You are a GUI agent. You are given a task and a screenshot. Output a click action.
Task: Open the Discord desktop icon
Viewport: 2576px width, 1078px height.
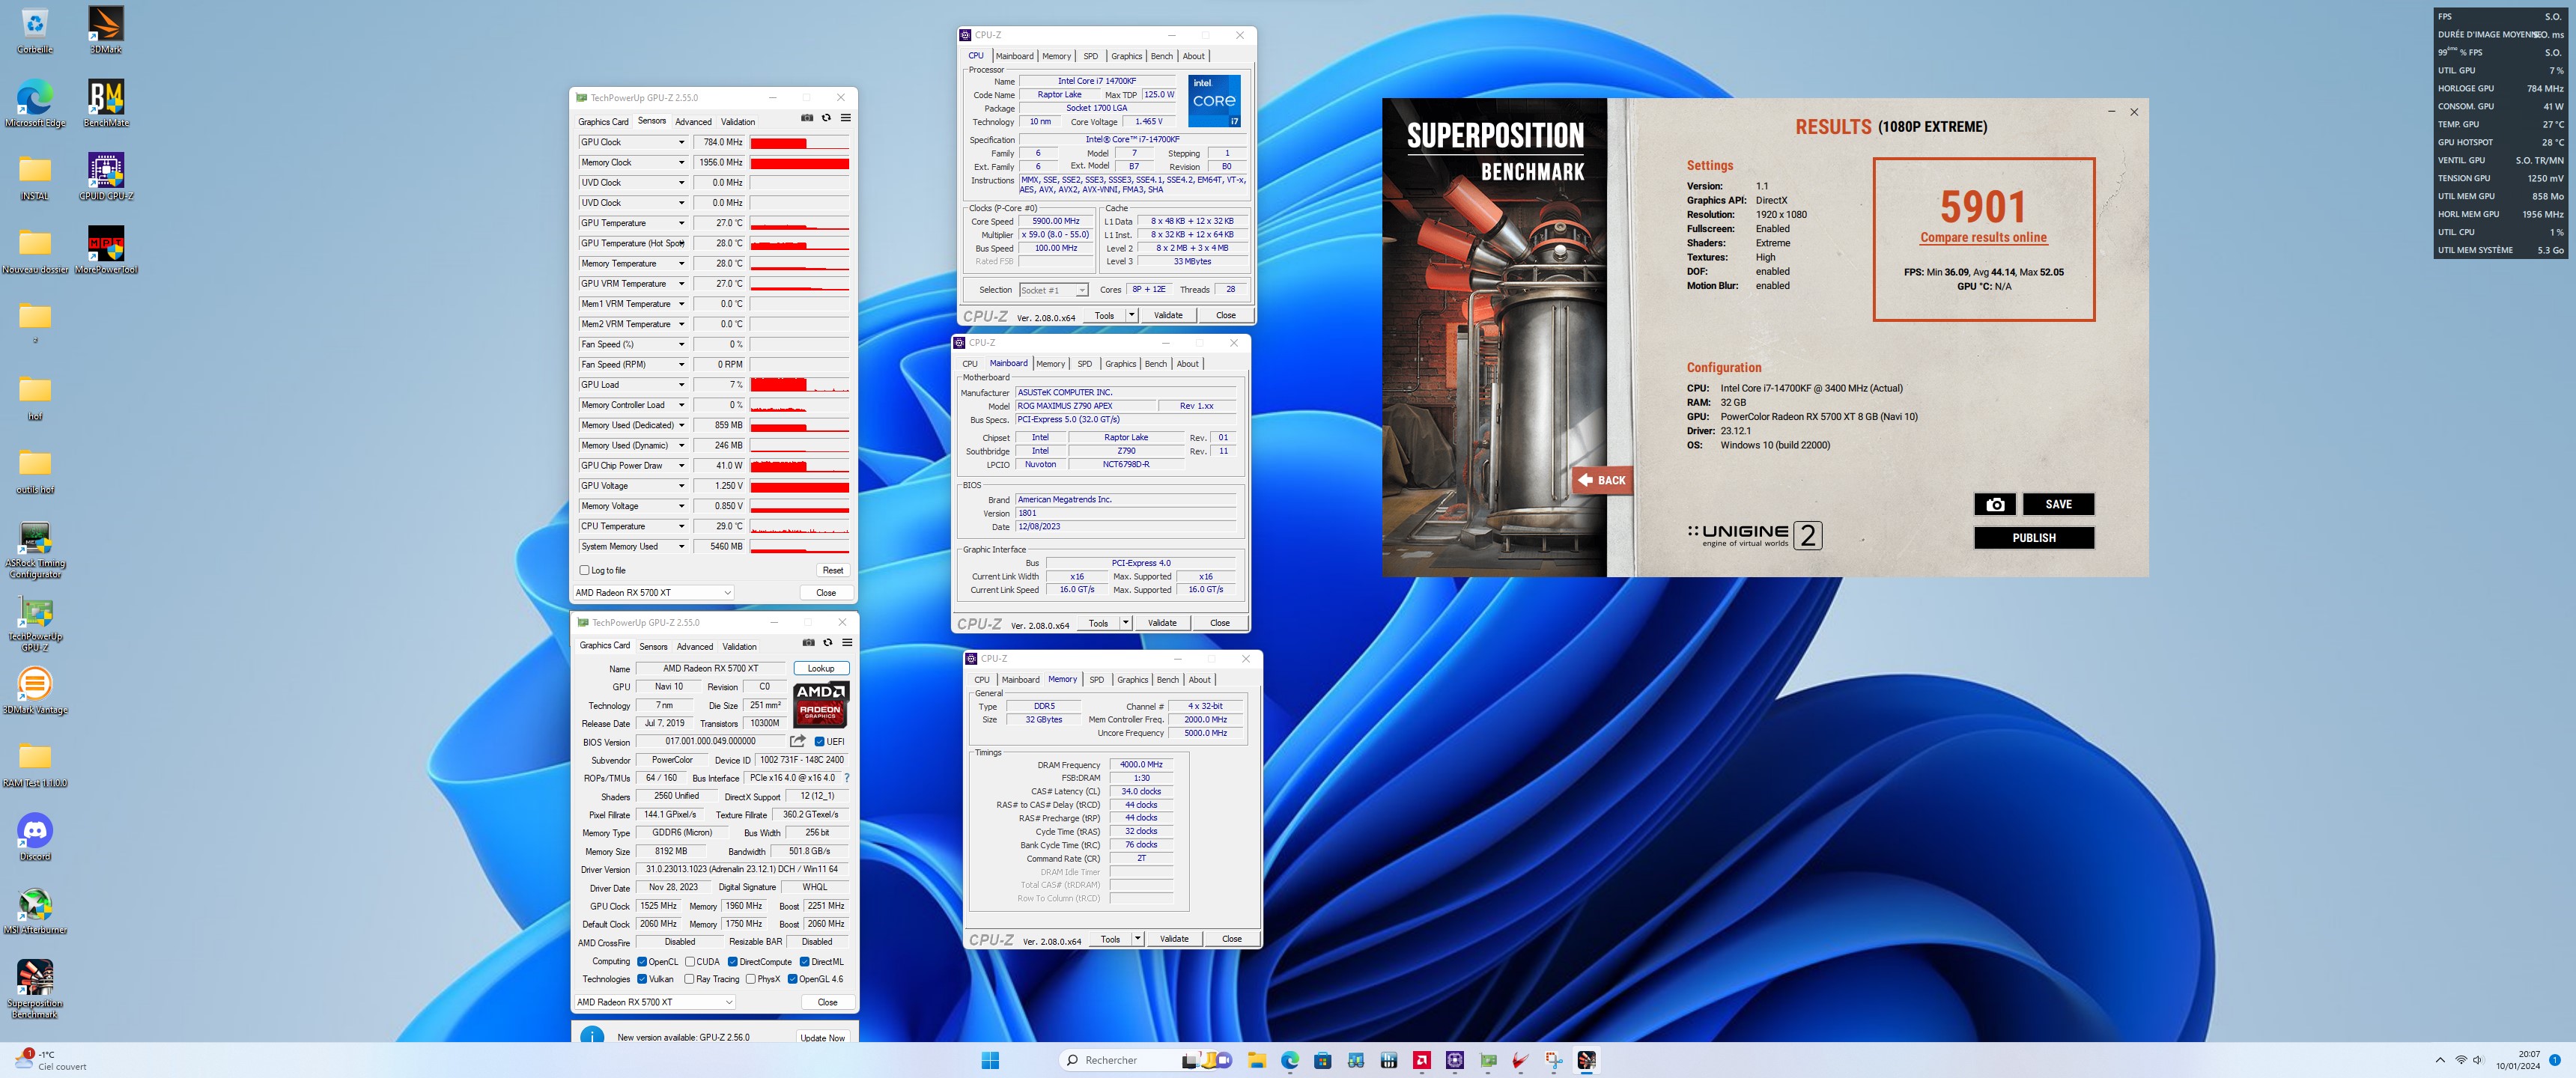click(x=35, y=838)
